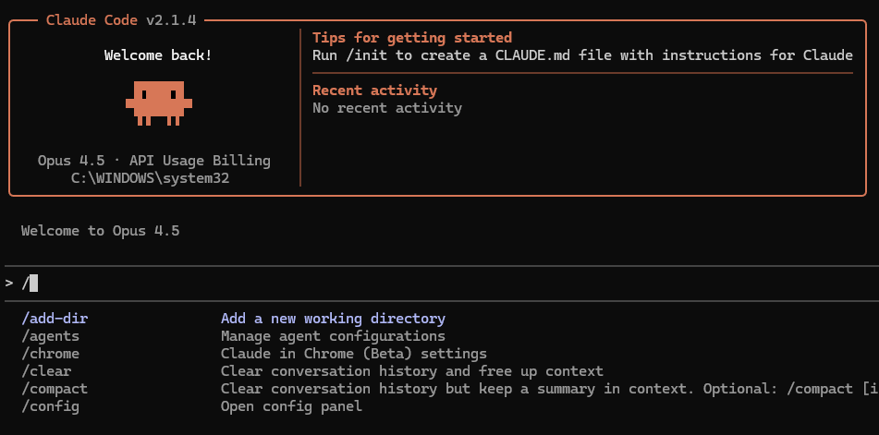The width and height of the screenshot is (879, 435).
Task: Click the C:\WINDOWS\system32 working directory path
Action: 150,178
